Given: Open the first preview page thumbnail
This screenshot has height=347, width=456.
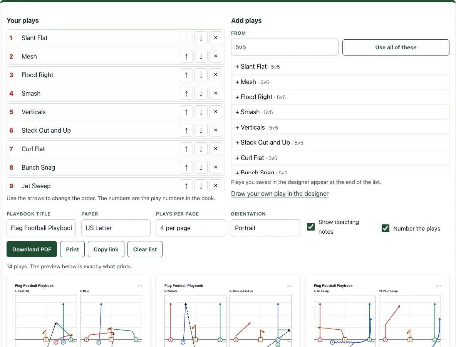Looking at the screenshot, I should pyautogui.click(x=79, y=311).
